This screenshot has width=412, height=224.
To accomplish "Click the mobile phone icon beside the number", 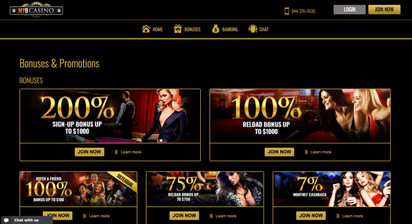I will coord(287,11).
